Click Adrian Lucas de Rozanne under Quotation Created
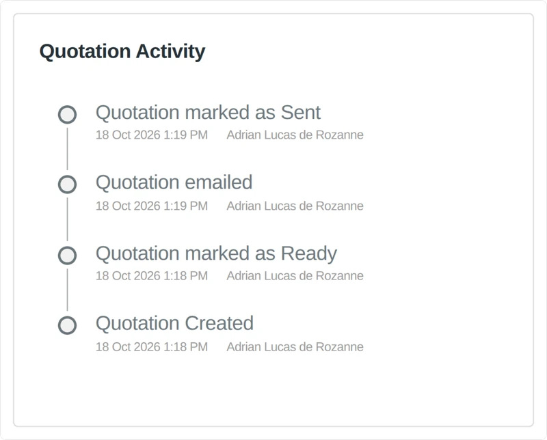547x440 pixels. pyautogui.click(x=295, y=347)
